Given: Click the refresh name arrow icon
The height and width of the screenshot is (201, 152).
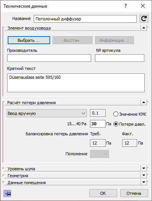Looking at the screenshot, I should coord(144,19).
